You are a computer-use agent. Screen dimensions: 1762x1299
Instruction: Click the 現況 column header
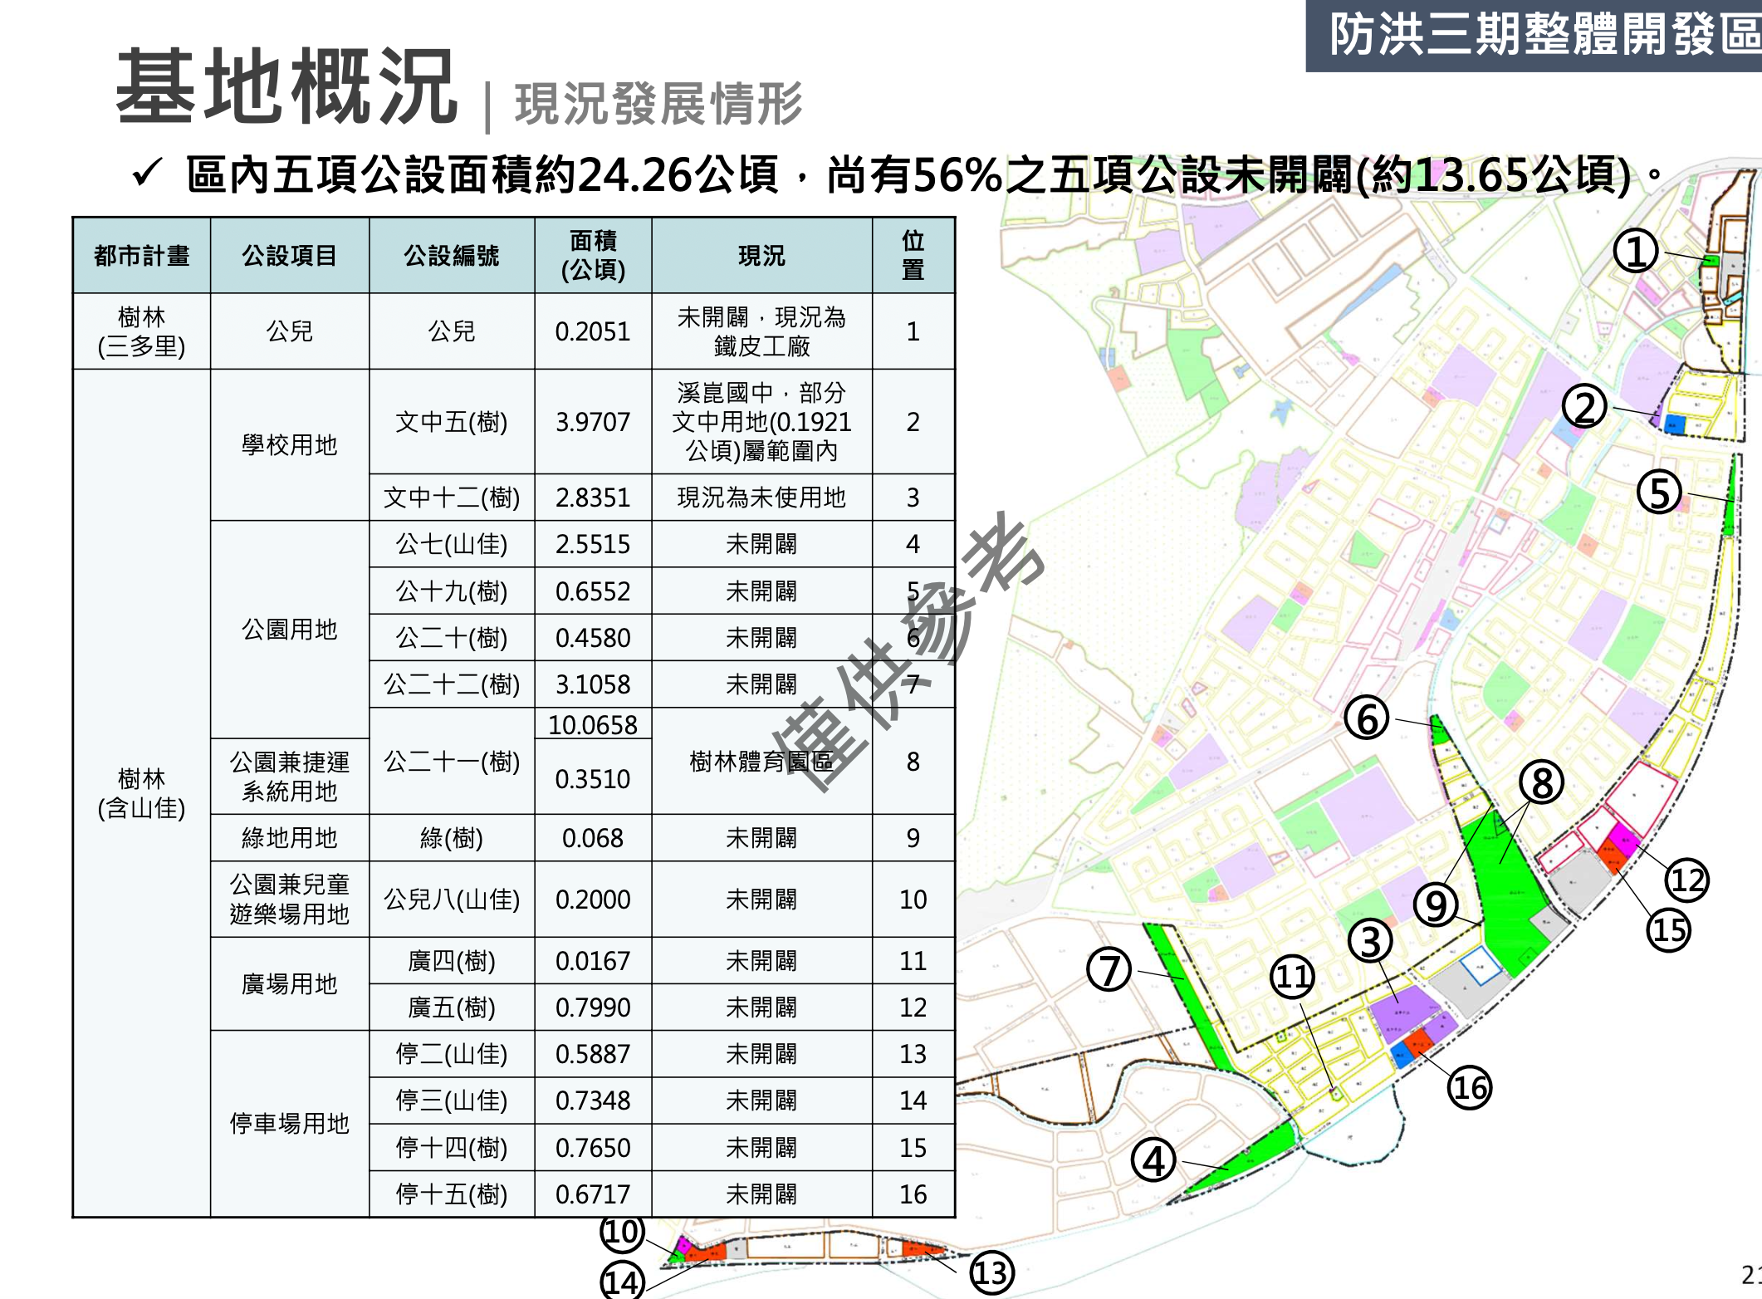[761, 256]
